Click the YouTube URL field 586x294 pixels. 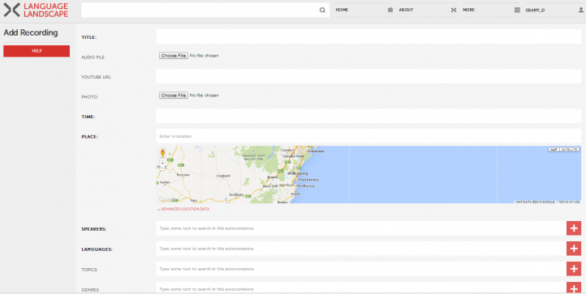coord(368,76)
